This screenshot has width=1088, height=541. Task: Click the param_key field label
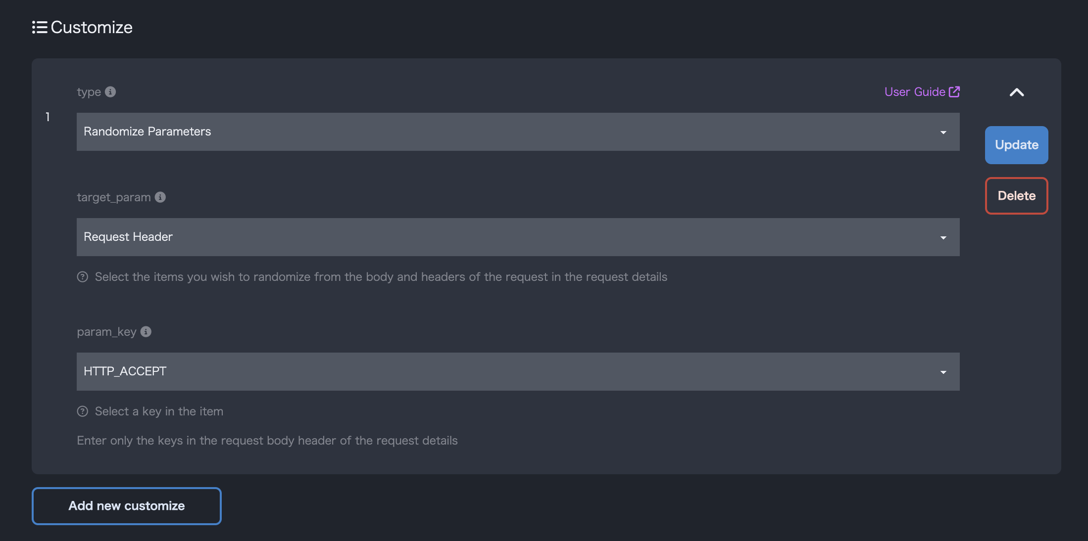[x=106, y=332]
